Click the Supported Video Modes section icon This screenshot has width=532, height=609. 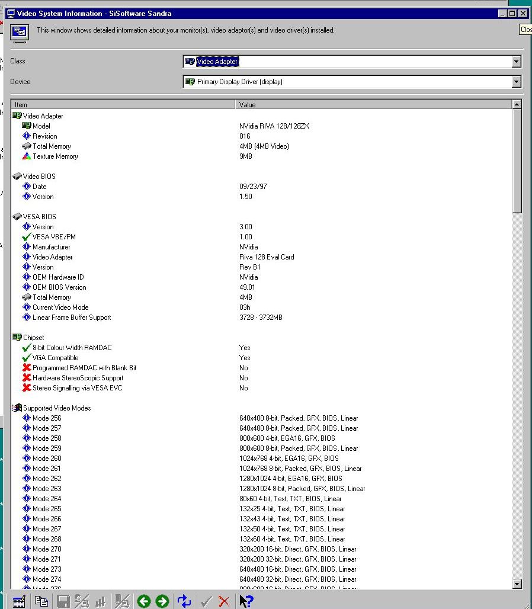tap(17, 408)
